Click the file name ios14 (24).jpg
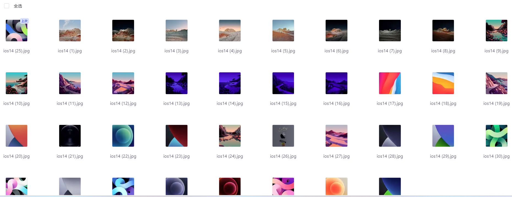512x197 pixels. 230,156
